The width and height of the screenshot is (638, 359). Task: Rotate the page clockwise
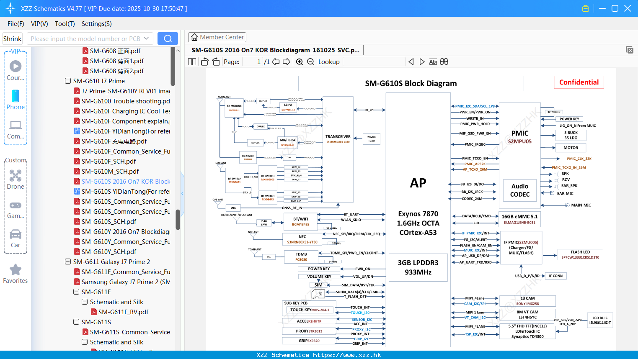216,62
